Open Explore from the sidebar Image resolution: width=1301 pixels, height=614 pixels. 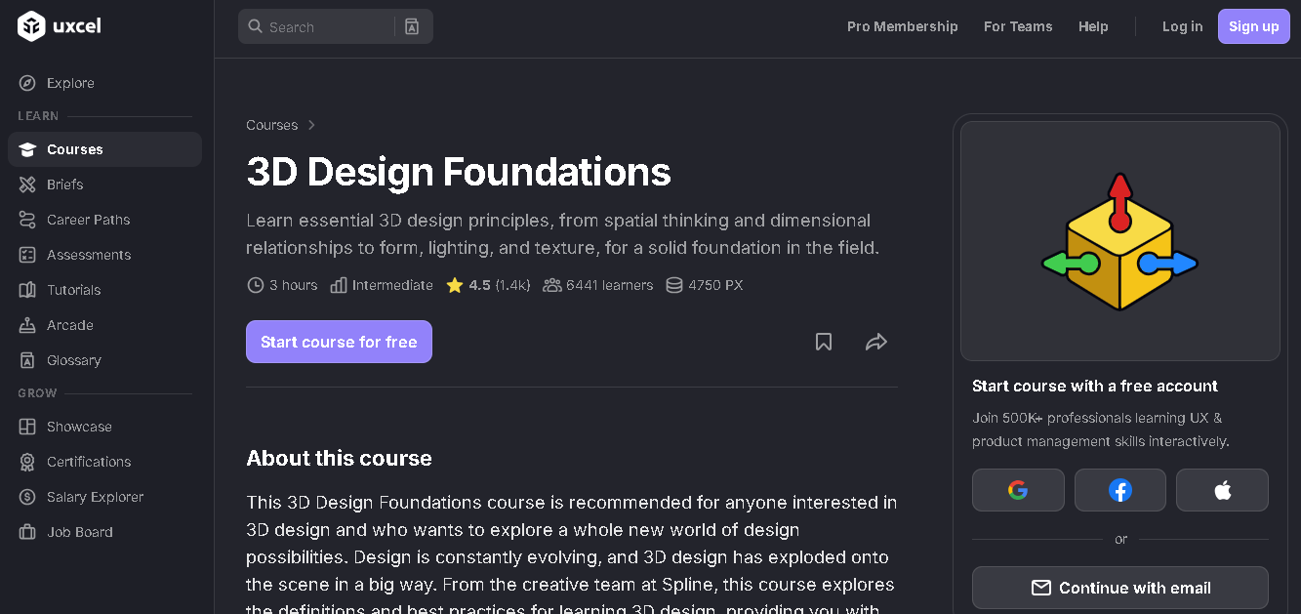(x=68, y=83)
